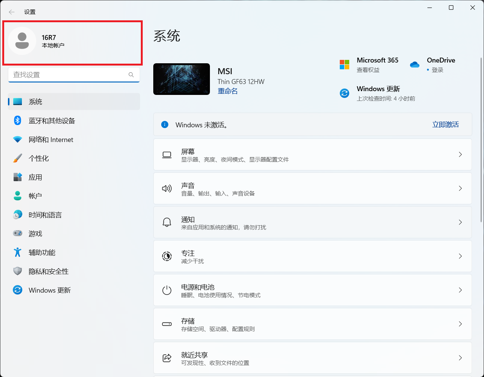Expand the 屏幕 display settings chevron

(460, 154)
